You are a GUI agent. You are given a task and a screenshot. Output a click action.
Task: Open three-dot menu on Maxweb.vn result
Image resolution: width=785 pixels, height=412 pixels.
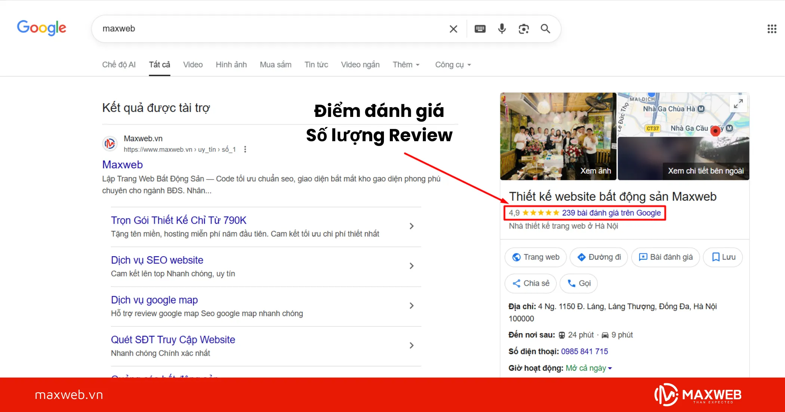(x=245, y=149)
